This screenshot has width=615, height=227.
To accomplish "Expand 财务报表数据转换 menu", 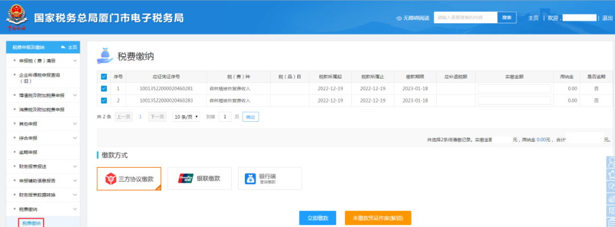I will [43, 195].
